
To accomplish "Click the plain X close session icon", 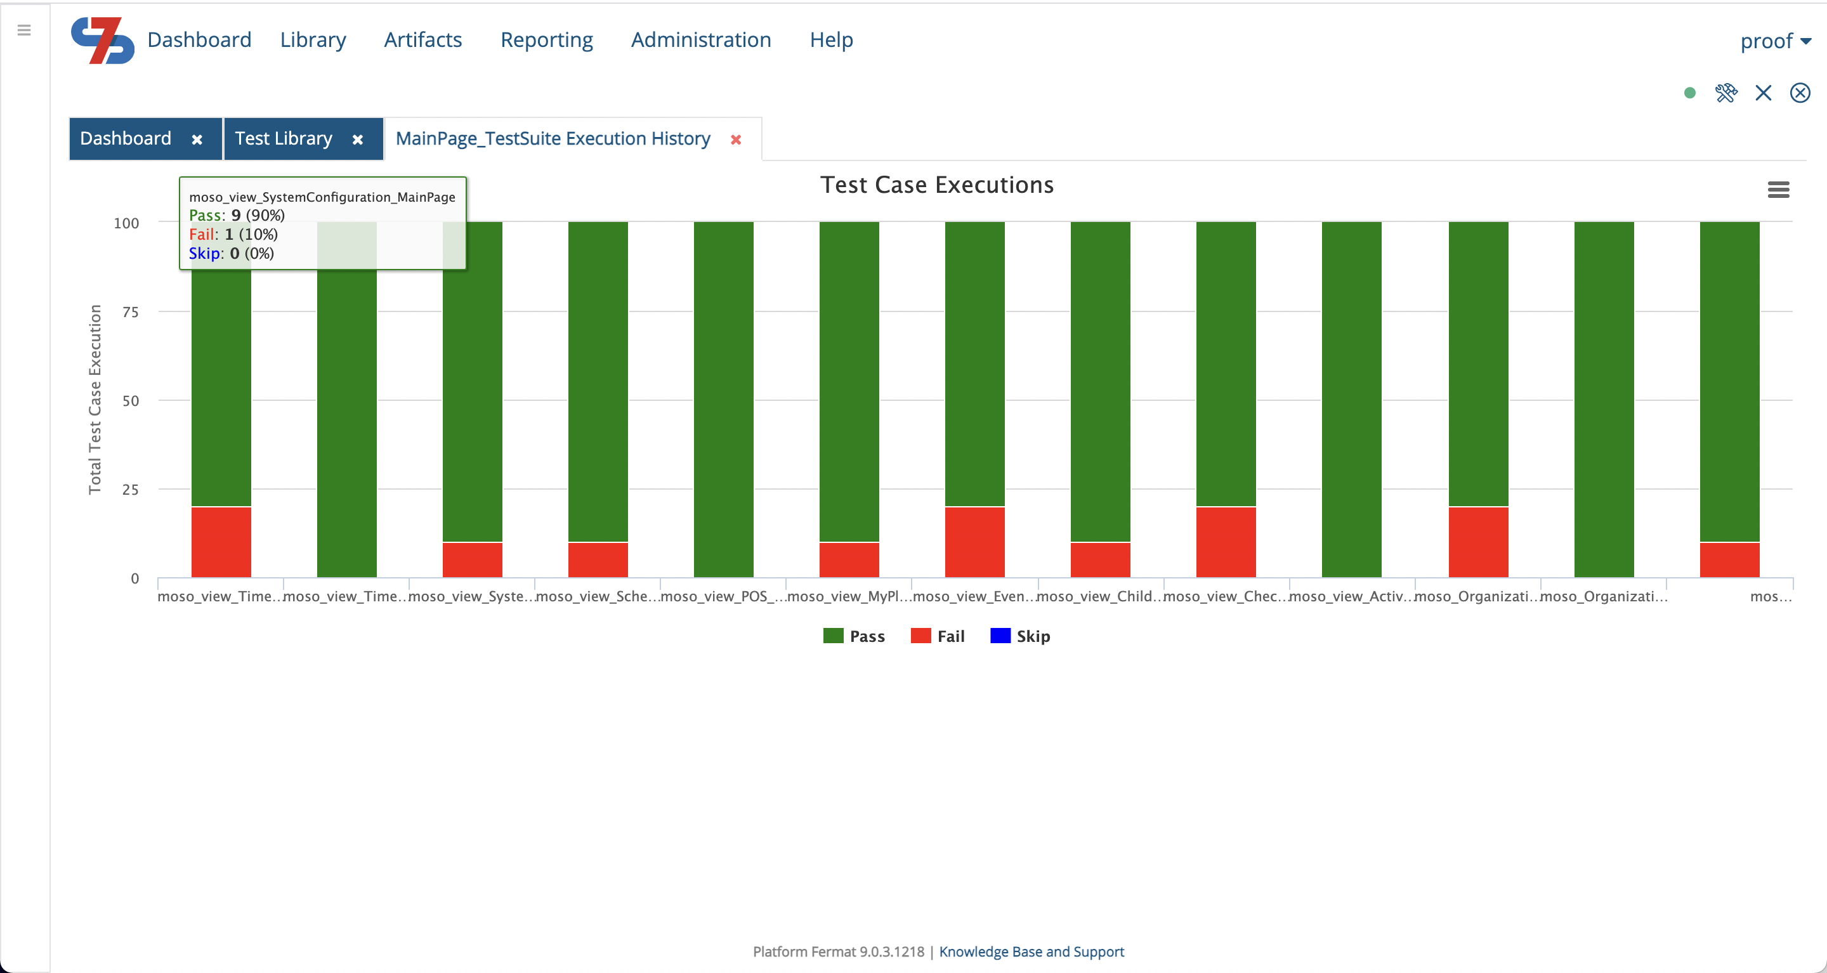I will 1764,93.
